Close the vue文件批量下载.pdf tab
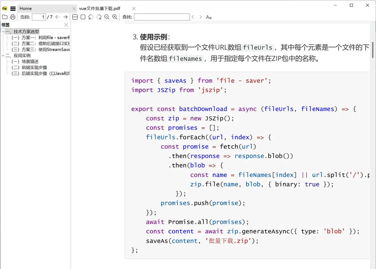 coord(134,9)
